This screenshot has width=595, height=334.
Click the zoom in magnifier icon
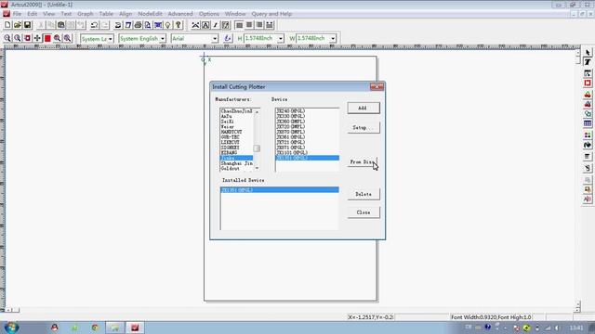(x=7, y=38)
